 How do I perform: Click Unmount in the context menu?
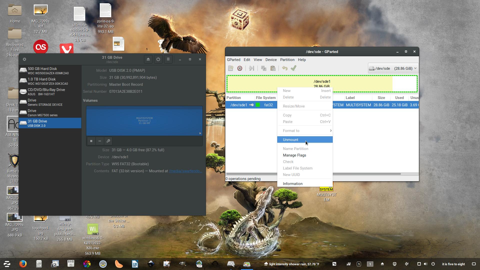pyautogui.click(x=290, y=140)
